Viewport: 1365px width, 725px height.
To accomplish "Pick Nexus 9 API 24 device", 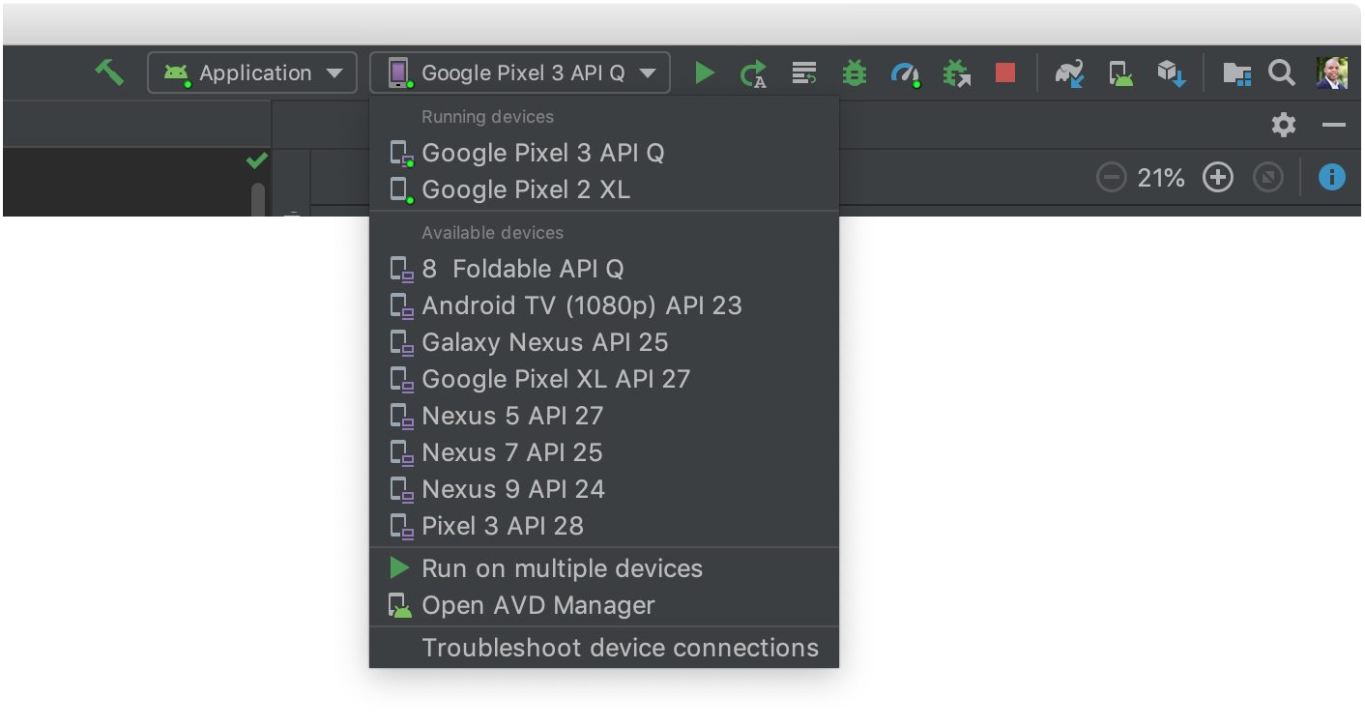I will pos(604,489).
